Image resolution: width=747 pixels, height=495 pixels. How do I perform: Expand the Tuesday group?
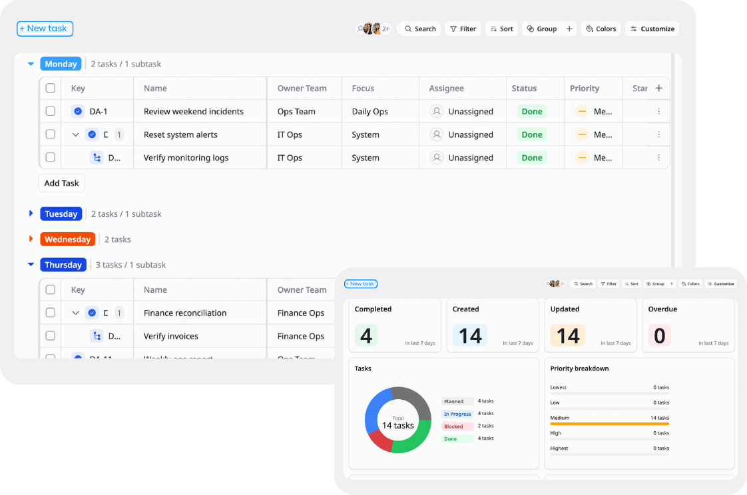(x=31, y=214)
